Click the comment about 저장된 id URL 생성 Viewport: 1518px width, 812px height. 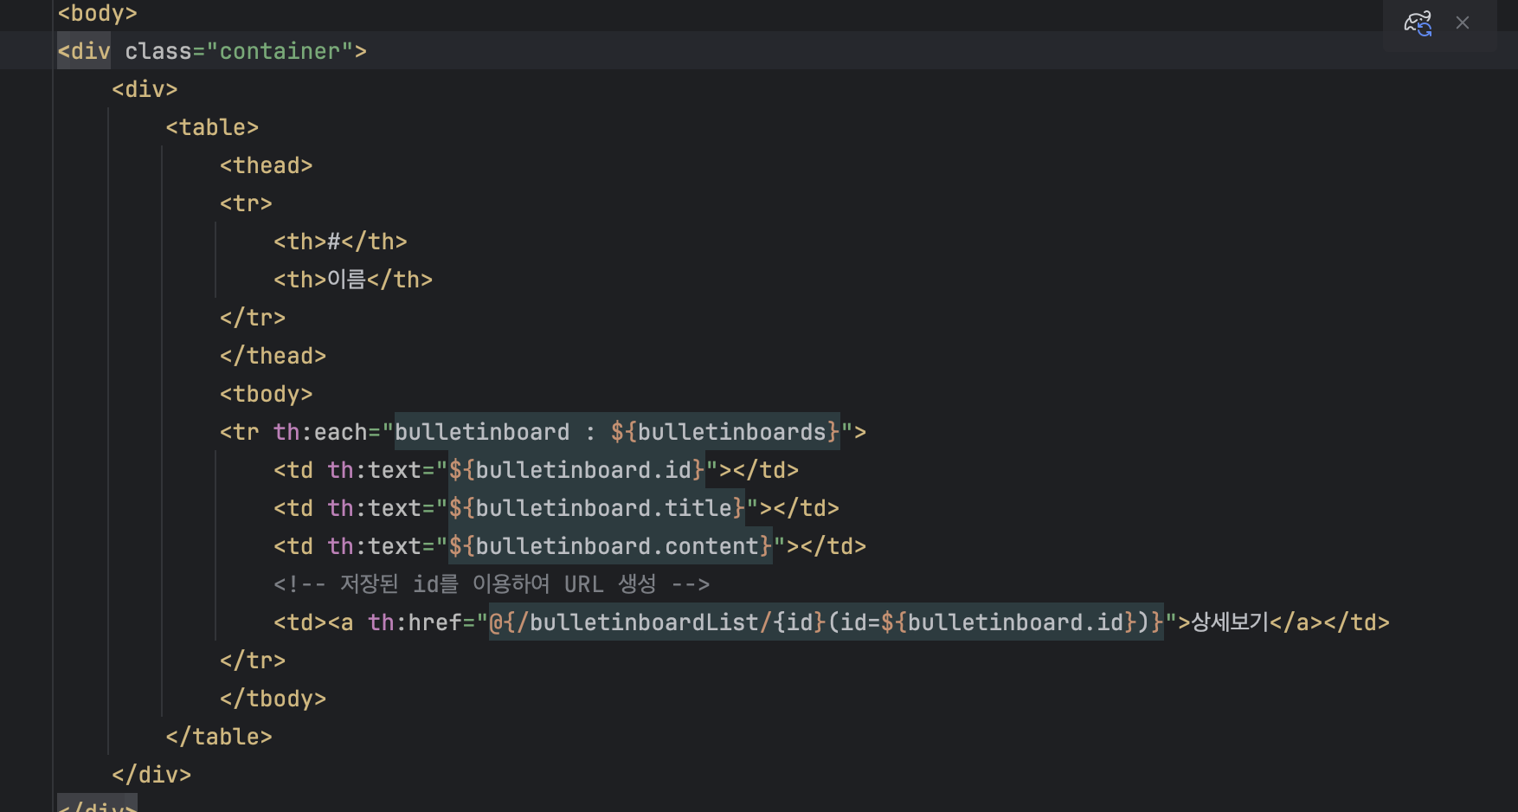(x=492, y=584)
